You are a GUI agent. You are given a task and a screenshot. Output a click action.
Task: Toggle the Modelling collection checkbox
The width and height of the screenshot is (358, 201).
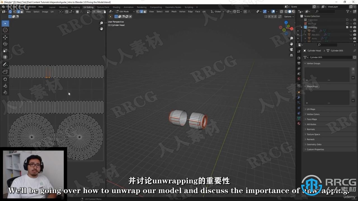tap(347, 27)
